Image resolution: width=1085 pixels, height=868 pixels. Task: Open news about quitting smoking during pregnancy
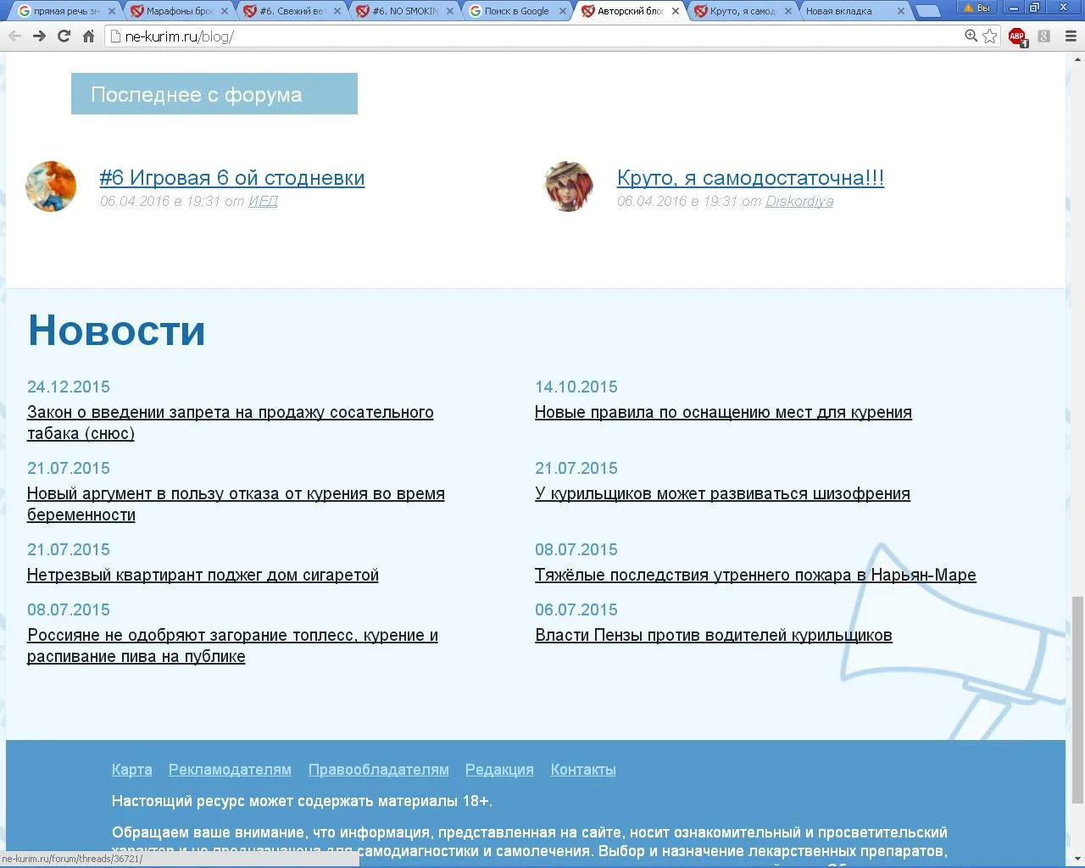click(236, 504)
